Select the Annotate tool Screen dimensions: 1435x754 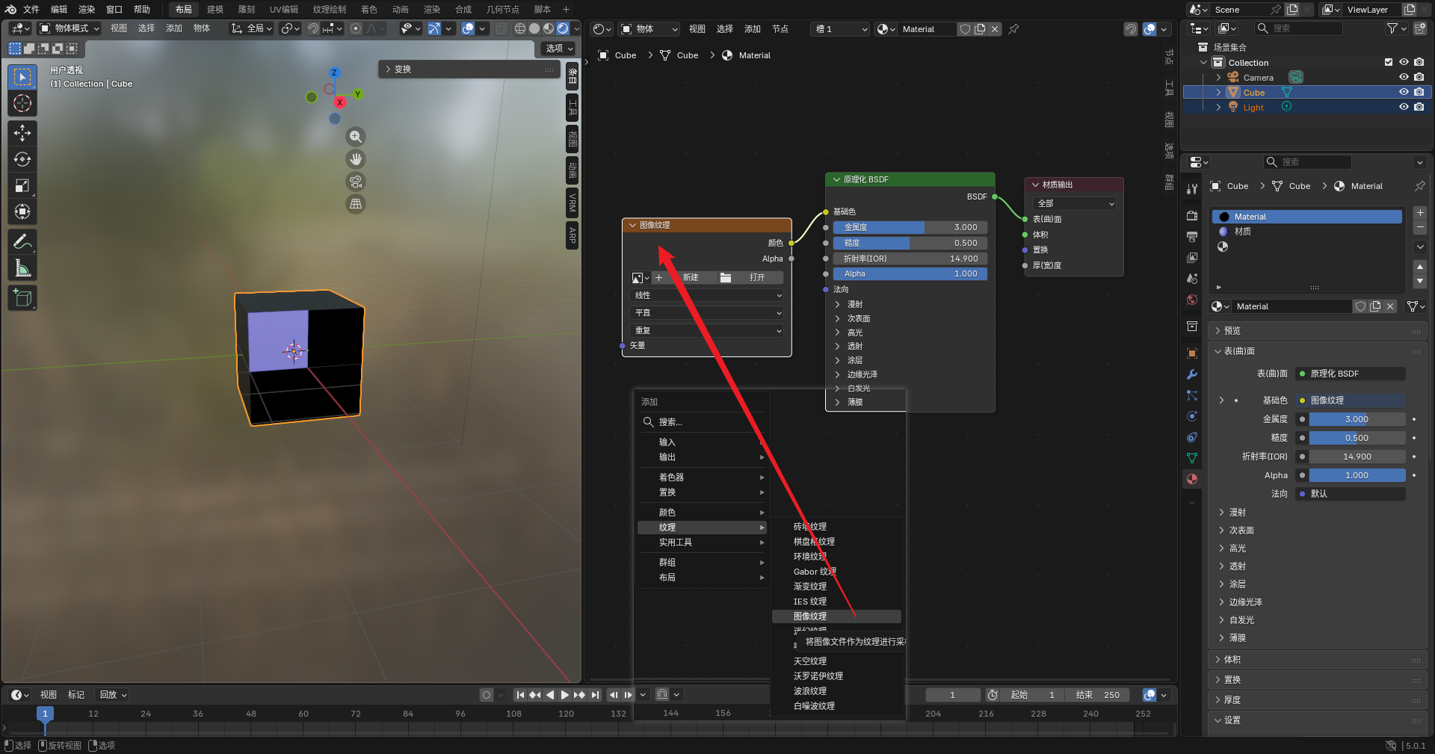click(x=22, y=241)
